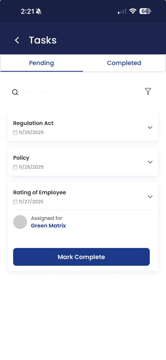Tap the calendar icon next to 11/29/2025
The width and height of the screenshot is (166, 360).
point(15,132)
